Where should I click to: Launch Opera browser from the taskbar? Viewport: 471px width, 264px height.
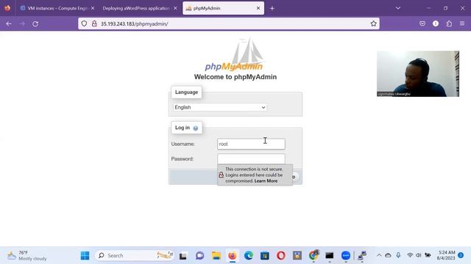[x=281, y=256]
